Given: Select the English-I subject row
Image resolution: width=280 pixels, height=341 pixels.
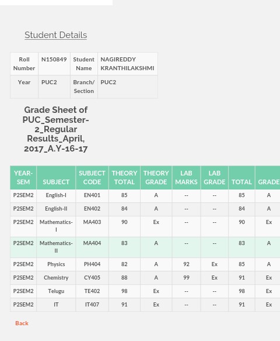Looking at the screenshot, I should (x=145, y=196).
